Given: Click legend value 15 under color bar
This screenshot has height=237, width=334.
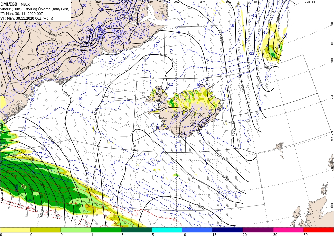Looking at the screenshot, I should tap(214, 235).
